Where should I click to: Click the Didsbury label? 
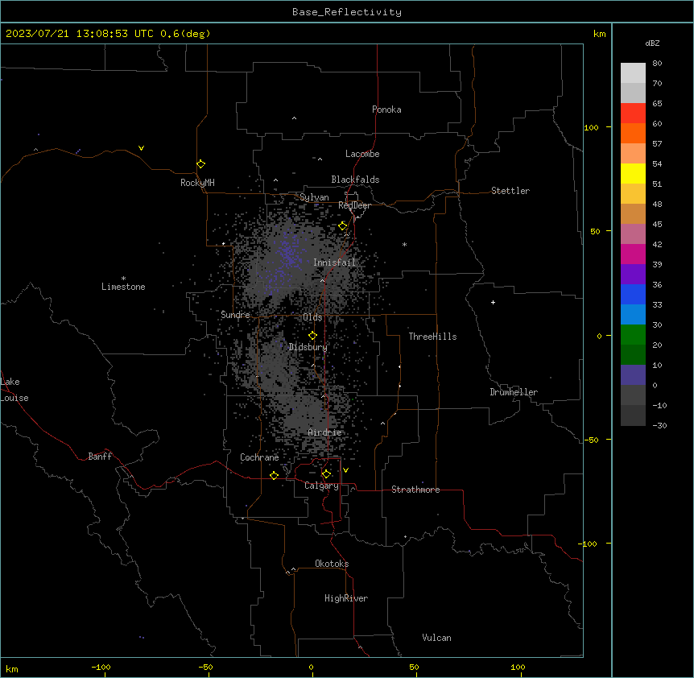pyautogui.click(x=308, y=347)
